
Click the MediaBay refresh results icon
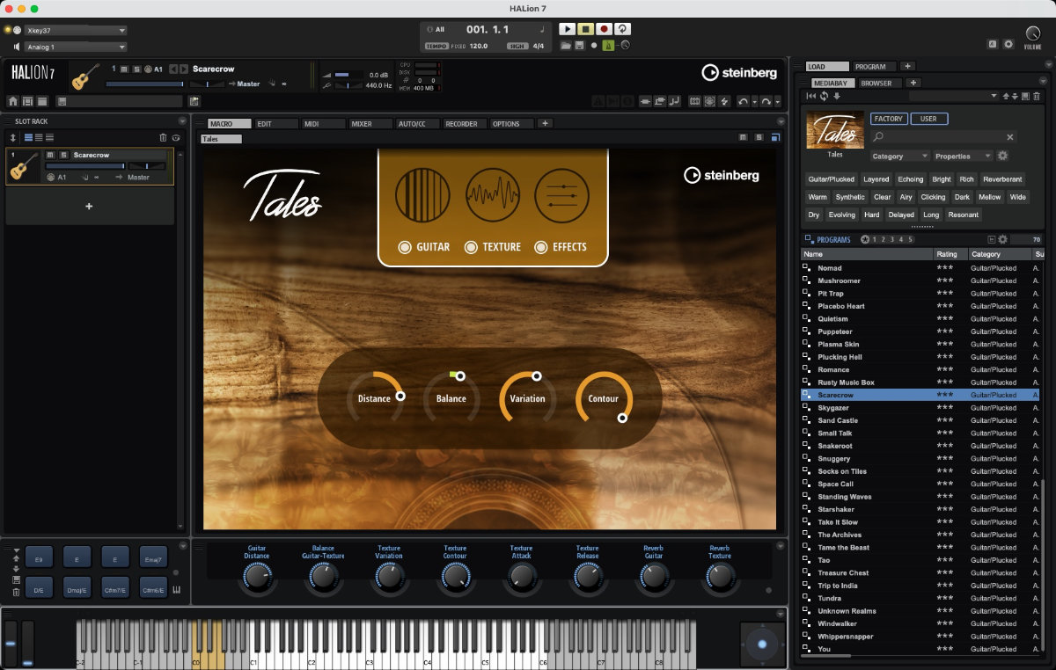824,96
